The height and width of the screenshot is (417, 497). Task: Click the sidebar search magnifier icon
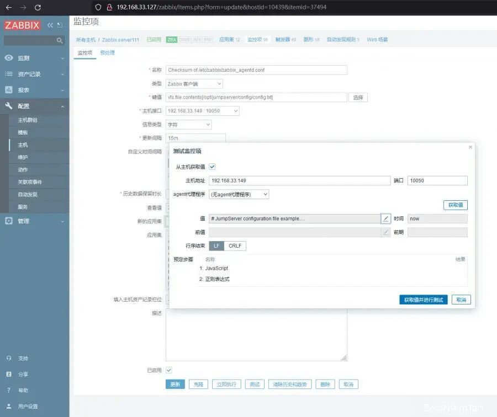(x=59, y=40)
